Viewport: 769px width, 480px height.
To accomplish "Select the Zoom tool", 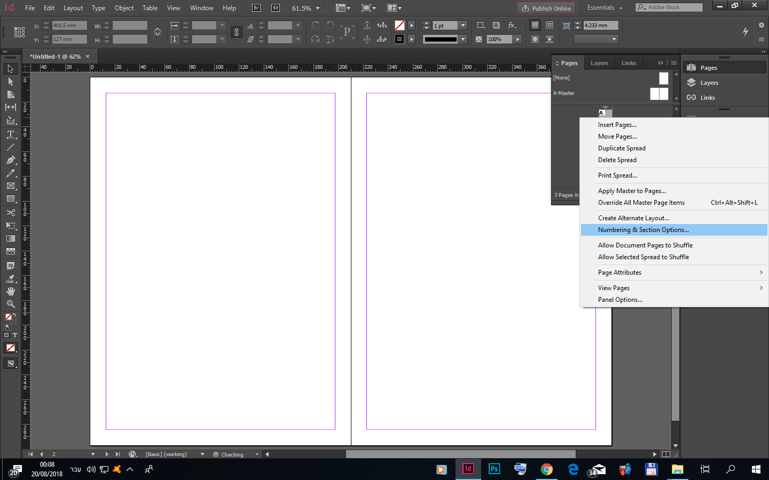I will [11, 304].
